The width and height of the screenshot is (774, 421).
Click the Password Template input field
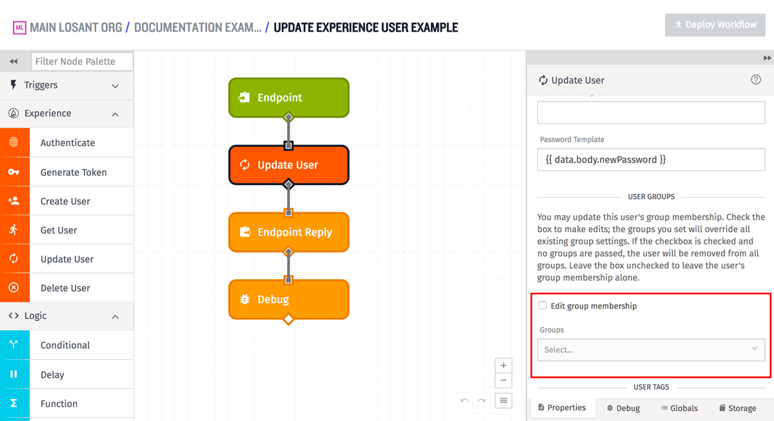click(x=651, y=159)
